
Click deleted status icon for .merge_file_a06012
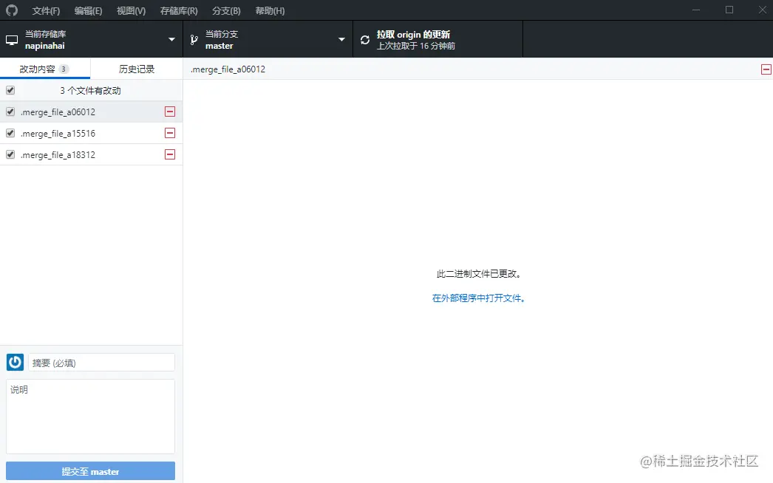[x=170, y=112]
